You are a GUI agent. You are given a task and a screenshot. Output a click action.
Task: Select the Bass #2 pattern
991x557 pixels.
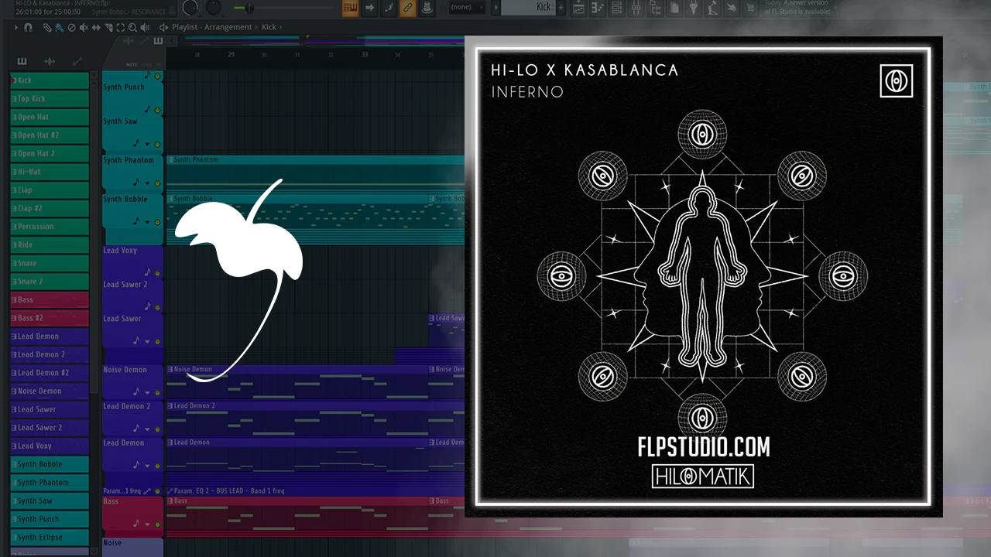[50, 318]
